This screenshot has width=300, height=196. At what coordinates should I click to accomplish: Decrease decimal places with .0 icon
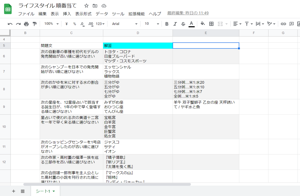pyautogui.click(x=82, y=24)
